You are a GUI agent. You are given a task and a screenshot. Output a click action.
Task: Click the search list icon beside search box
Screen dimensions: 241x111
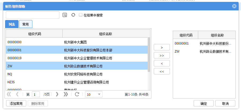65,15
